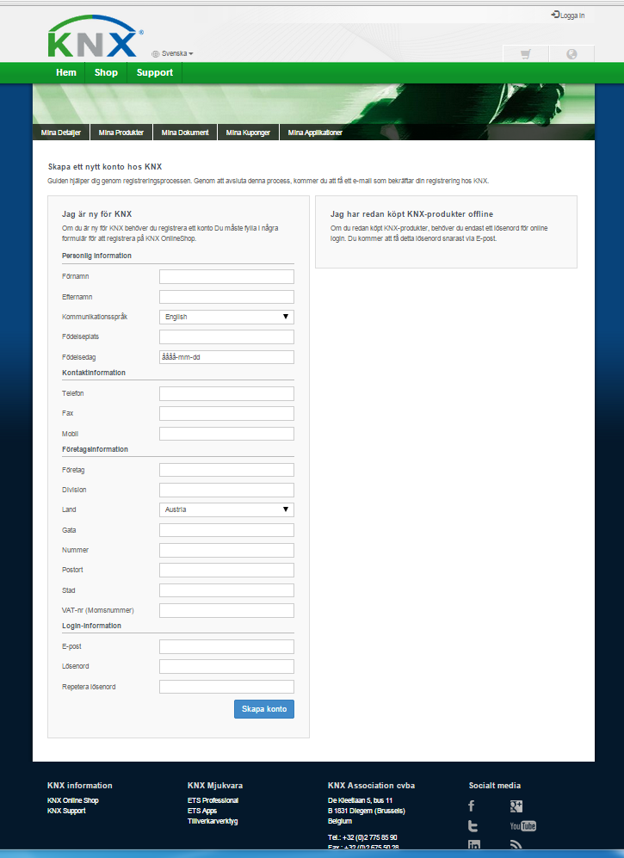Click the E-post input field
The height and width of the screenshot is (858, 624).
pos(226,646)
